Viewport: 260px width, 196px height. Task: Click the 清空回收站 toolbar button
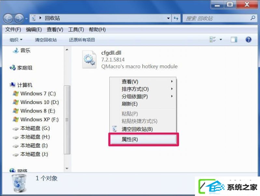click(x=46, y=40)
